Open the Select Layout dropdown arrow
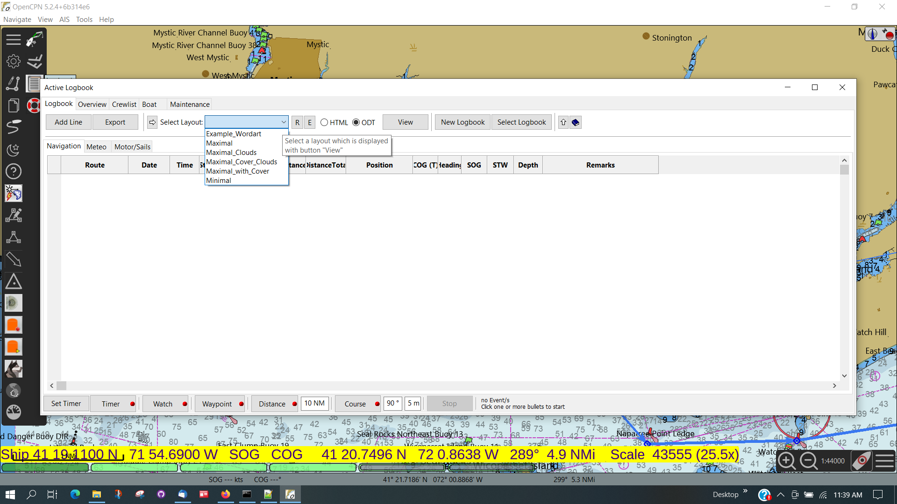Image resolution: width=897 pixels, height=504 pixels. [284, 122]
